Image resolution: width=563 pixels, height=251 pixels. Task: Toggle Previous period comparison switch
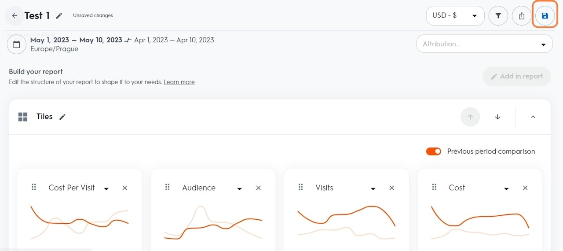coord(434,151)
